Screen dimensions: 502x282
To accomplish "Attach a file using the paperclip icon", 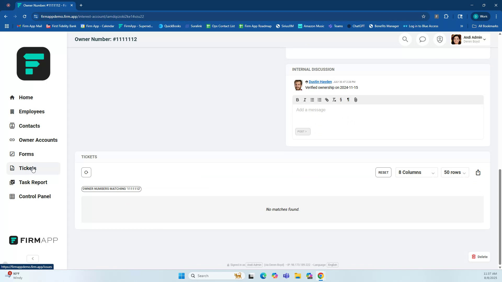I will click(356, 99).
